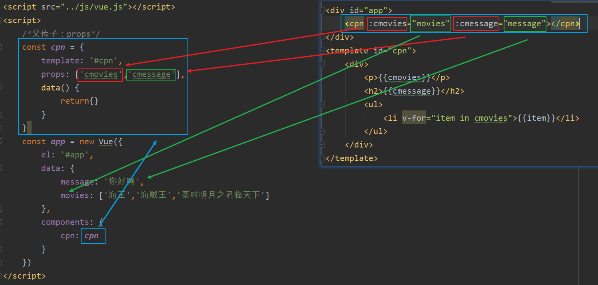Collapse the fold marker beside the opening <script> tag
Screen dimensions: 598x285
(1, 20)
